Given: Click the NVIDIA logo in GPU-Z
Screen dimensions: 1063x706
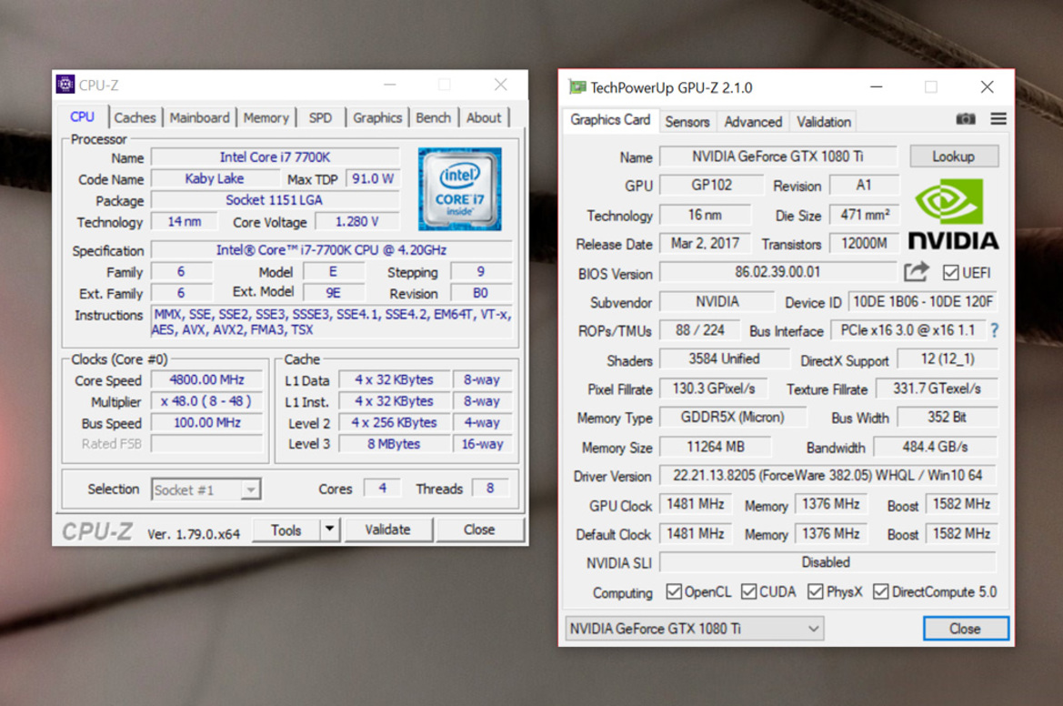Looking at the screenshot, I should coord(952,215).
